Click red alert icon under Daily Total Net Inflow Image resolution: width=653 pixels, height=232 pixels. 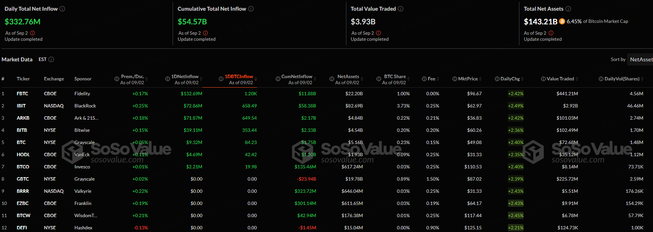click(32, 33)
